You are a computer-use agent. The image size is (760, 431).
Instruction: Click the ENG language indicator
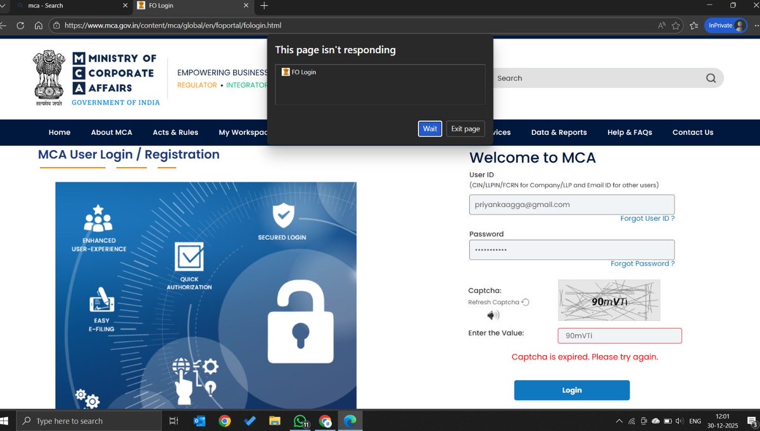(x=695, y=421)
